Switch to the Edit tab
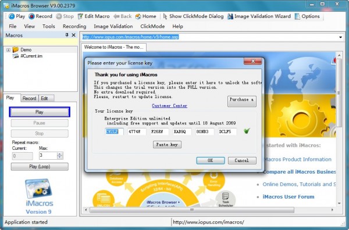 coord(46,98)
